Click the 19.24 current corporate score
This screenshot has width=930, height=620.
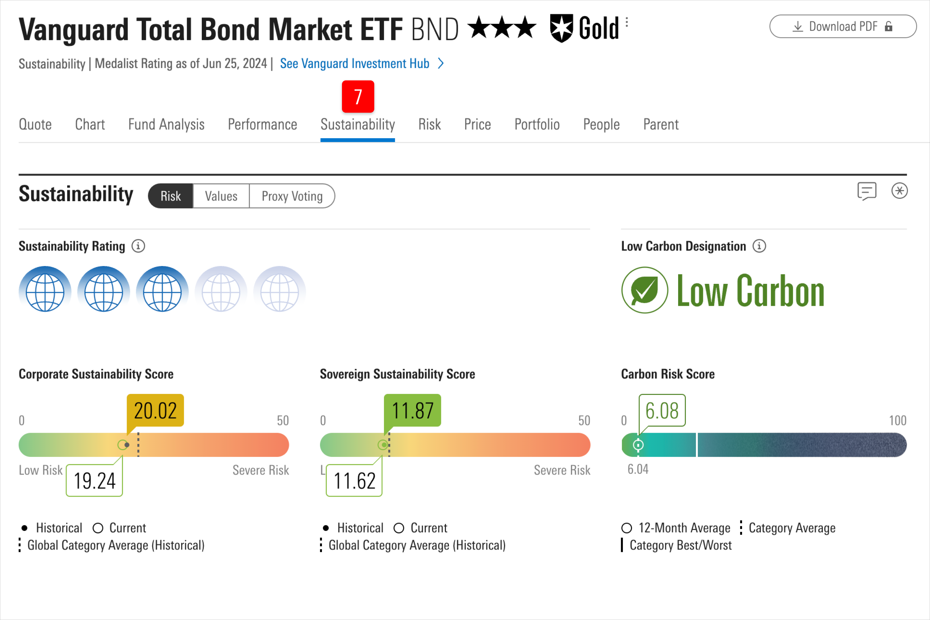[x=95, y=481]
